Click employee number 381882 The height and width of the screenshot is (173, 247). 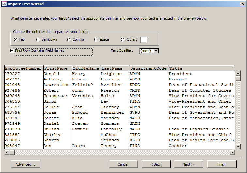[12, 135]
